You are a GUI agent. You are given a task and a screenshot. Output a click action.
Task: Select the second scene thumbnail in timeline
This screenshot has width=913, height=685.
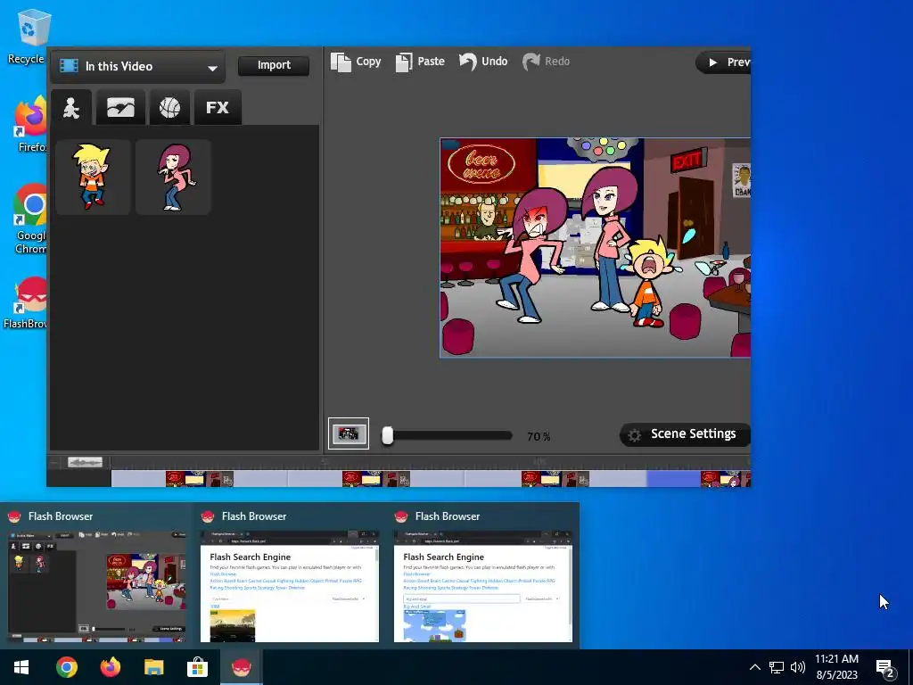pyautogui.click(x=375, y=479)
